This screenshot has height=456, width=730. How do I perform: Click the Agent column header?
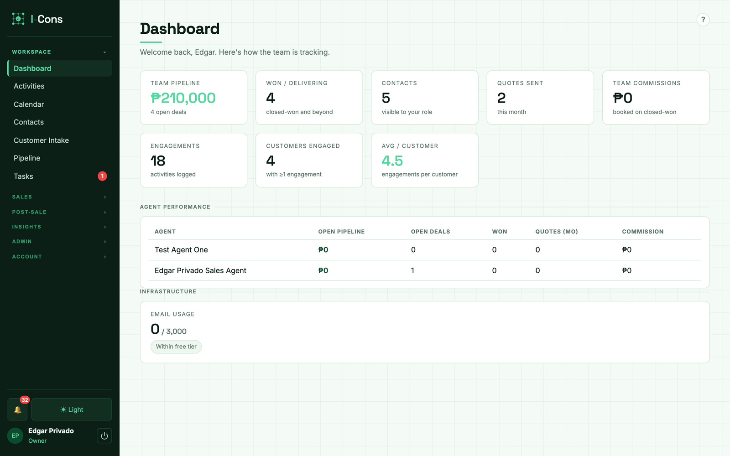[165, 232]
